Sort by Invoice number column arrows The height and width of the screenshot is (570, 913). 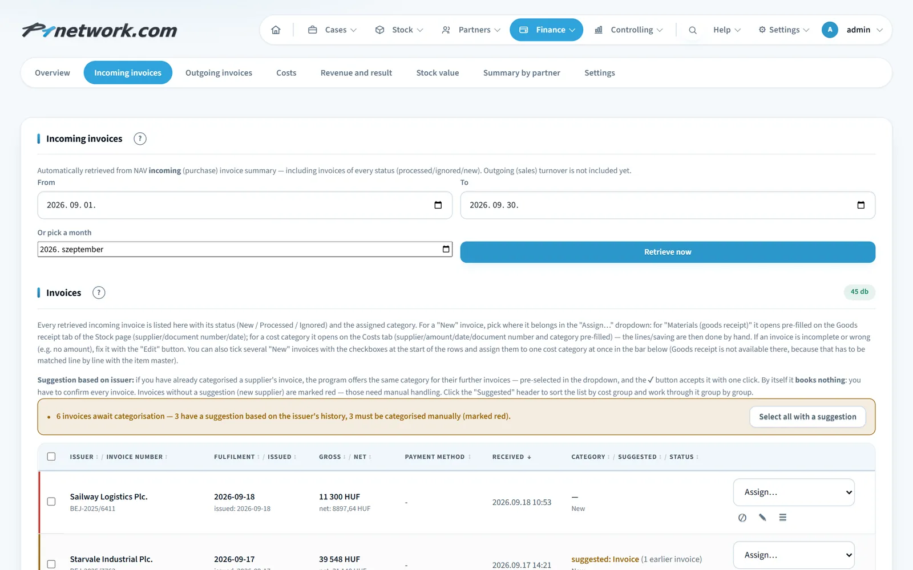[x=166, y=457]
